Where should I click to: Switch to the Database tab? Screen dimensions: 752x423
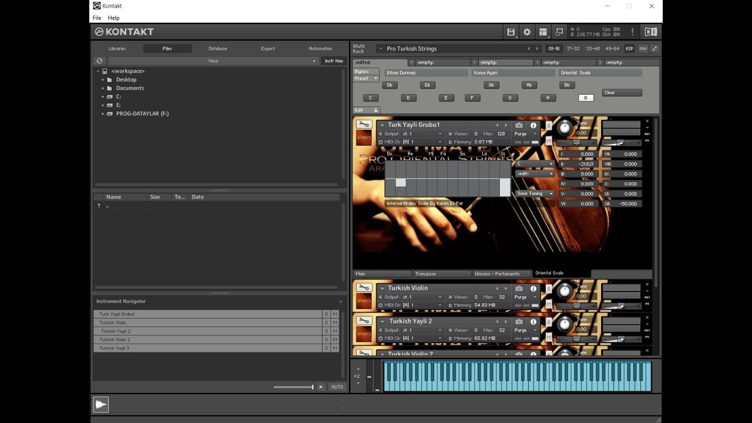pyautogui.click(x=217, y=49)
